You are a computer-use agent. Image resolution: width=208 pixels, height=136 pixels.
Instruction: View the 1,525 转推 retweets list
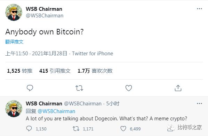coord(19,71)
